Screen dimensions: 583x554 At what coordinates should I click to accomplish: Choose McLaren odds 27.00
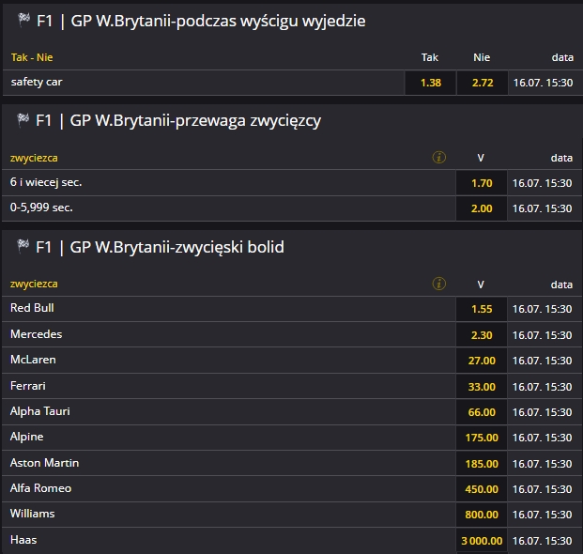(482, 361)
